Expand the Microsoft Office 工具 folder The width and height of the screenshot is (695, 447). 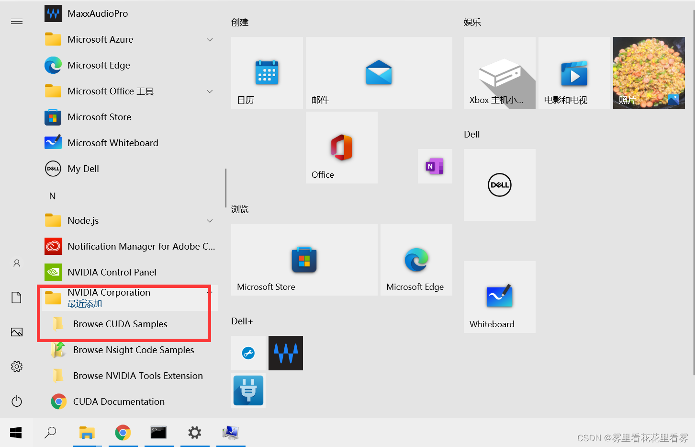(x=210, y=91)
